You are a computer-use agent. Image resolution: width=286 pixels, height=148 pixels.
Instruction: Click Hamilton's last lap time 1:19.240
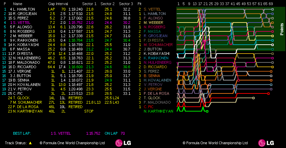(x=76, y=9)
